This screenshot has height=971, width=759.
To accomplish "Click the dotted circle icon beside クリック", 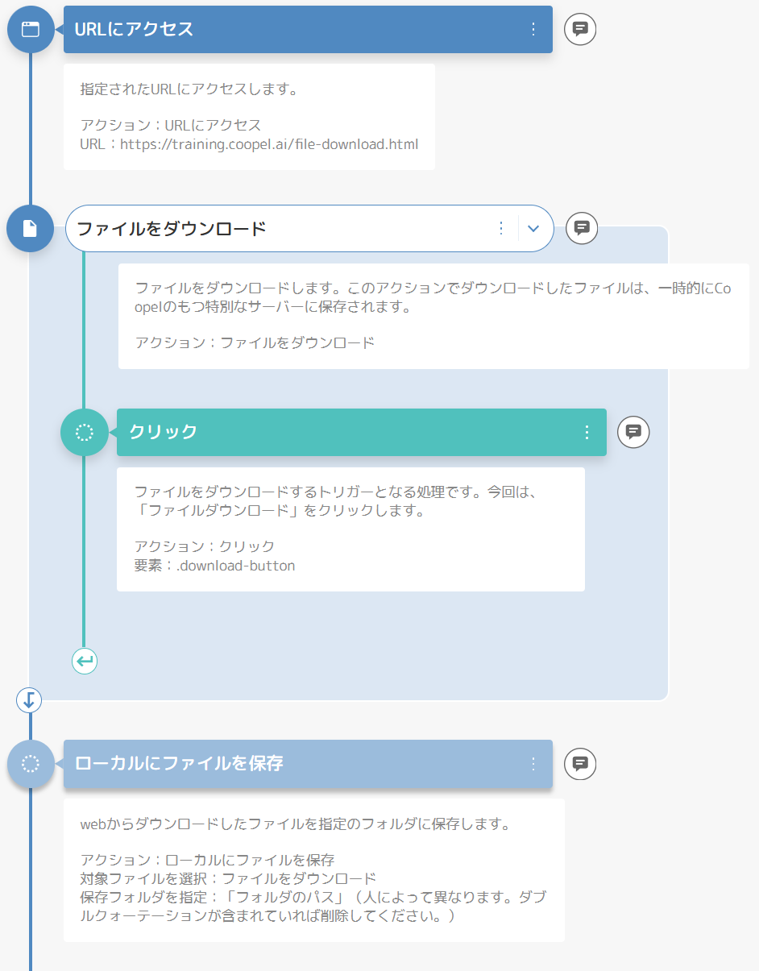I will 85,433.
